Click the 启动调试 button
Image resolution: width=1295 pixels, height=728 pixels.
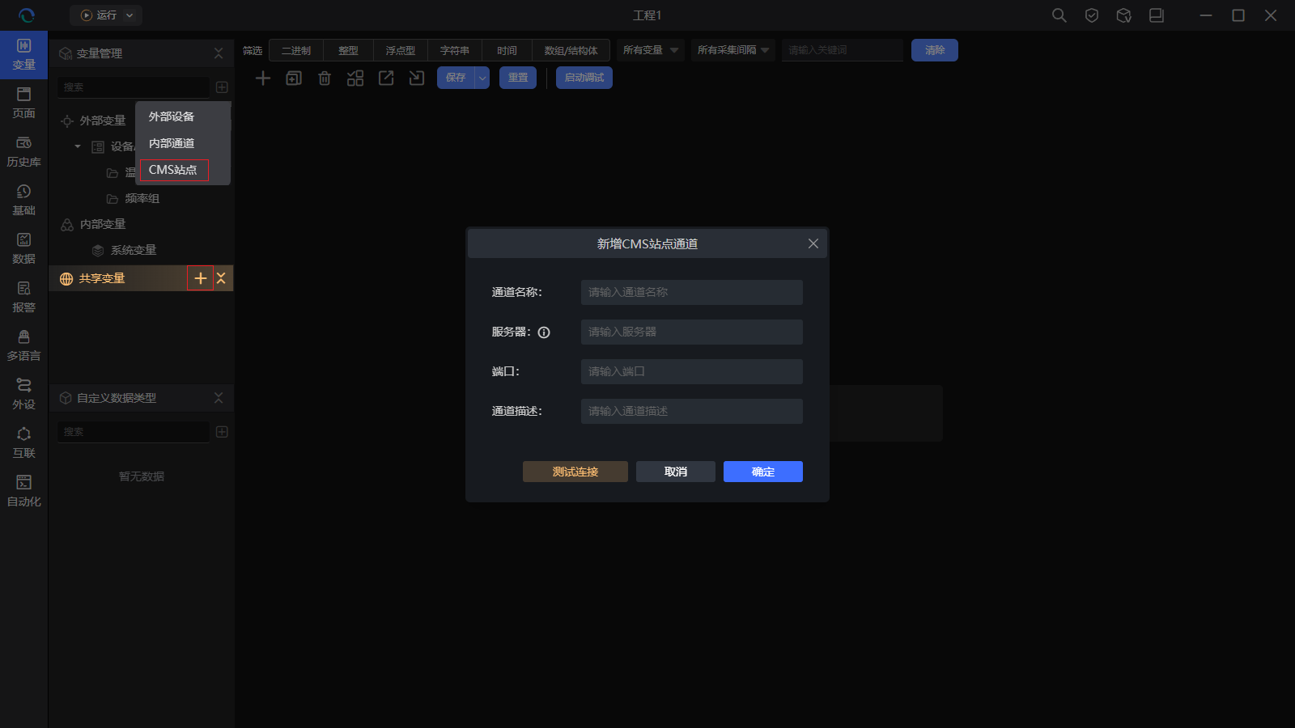click(x=584, y=78)
